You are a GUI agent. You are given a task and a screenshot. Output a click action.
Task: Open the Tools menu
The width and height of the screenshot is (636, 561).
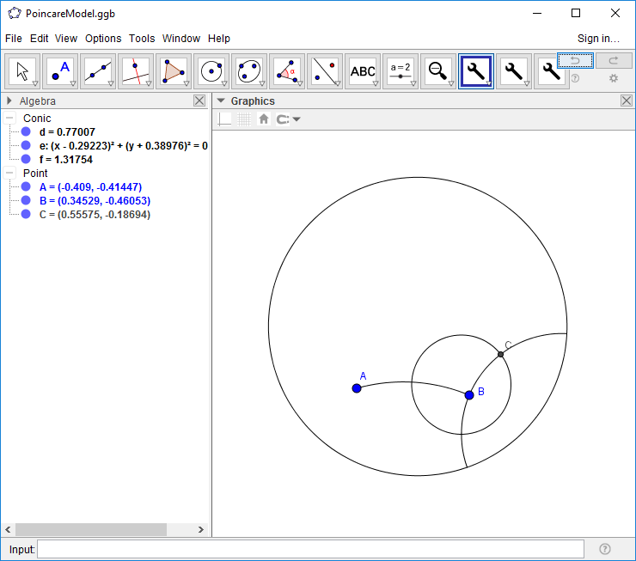coord(142,39)
